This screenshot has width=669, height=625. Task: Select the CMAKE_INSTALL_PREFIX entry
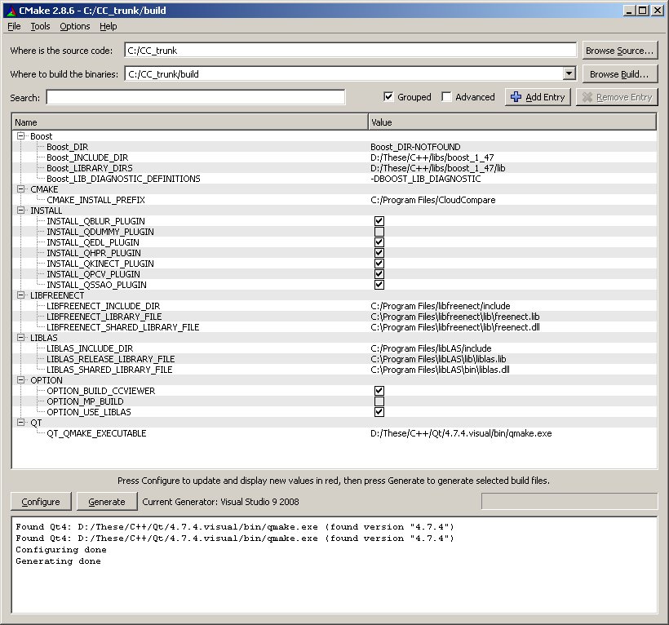(x=96, y=200)
